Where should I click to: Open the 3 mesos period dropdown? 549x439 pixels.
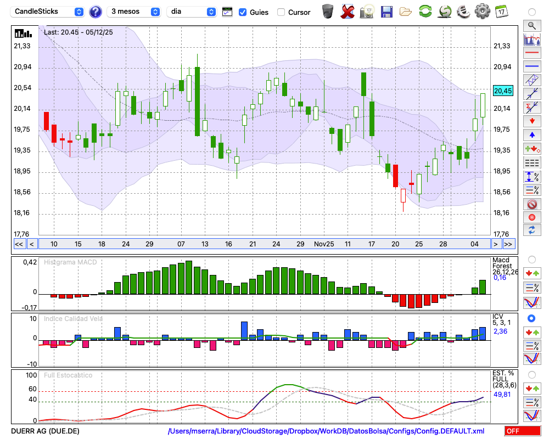coord(134,12)
